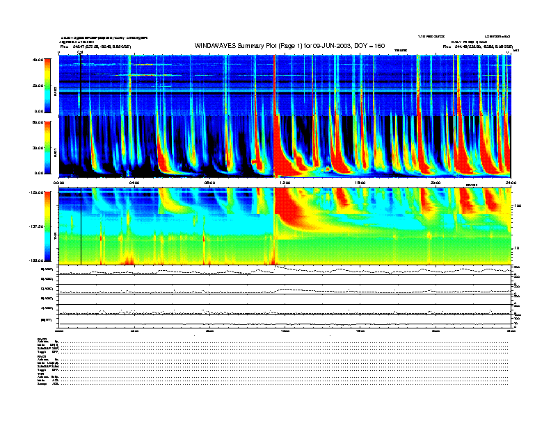Click the RAD2 status header at bottom
Viewport: 551px width, 425px height.
[42, 338]
